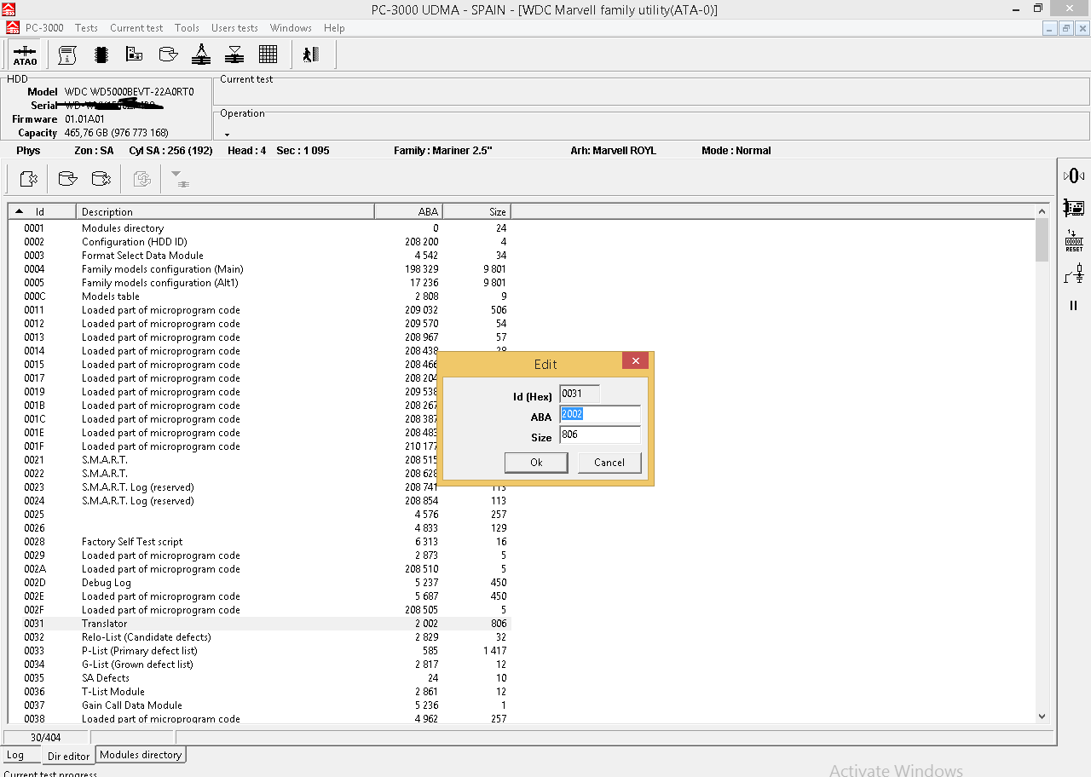The width and height of the screenshot is (1091, 777).
Task: Open the Help menu
Action: click(334, 28)
